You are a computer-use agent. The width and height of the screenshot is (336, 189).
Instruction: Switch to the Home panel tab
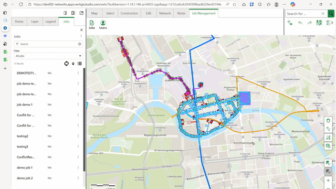click(19, 22)
